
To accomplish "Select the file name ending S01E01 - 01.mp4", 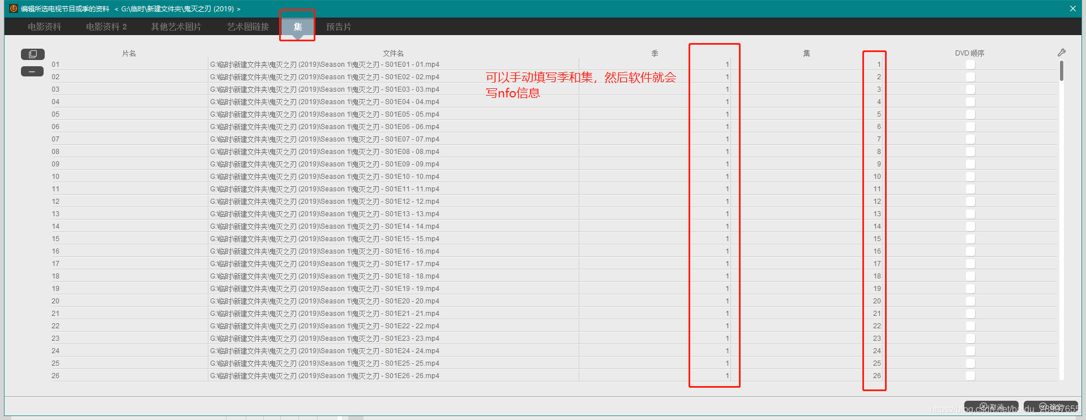I will click(394, 65).
